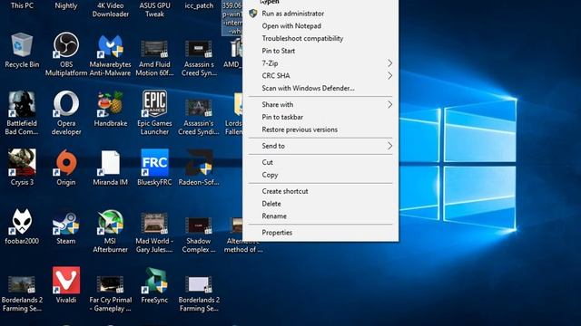Screen dimensions: 581x326
Task: Select the Opera developer desktop icon
Action: pos(66,103)
